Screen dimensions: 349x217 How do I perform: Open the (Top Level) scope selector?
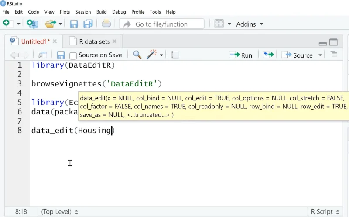pos(59,212)
